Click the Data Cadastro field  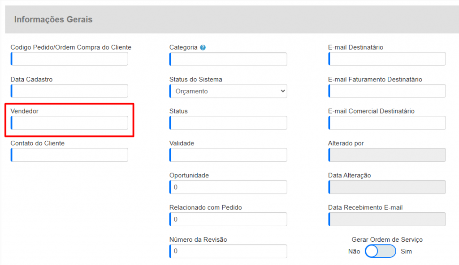click(x=69, y=91)
